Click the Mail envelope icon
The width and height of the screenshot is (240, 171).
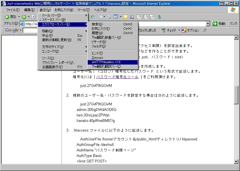click(101, 17)
